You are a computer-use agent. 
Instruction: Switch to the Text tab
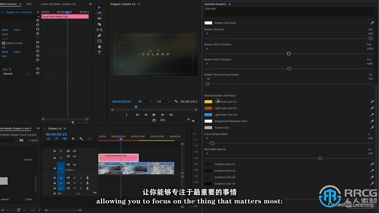click(29, 4)
